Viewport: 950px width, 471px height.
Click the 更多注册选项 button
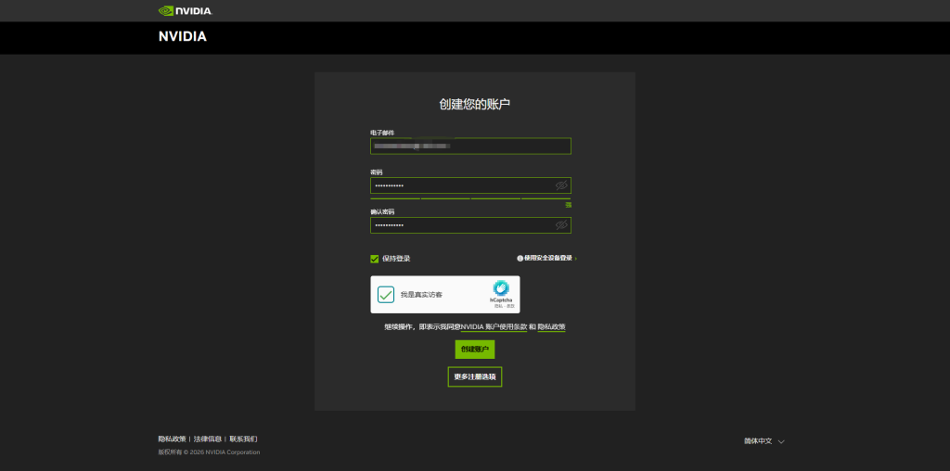pos(474,377)
